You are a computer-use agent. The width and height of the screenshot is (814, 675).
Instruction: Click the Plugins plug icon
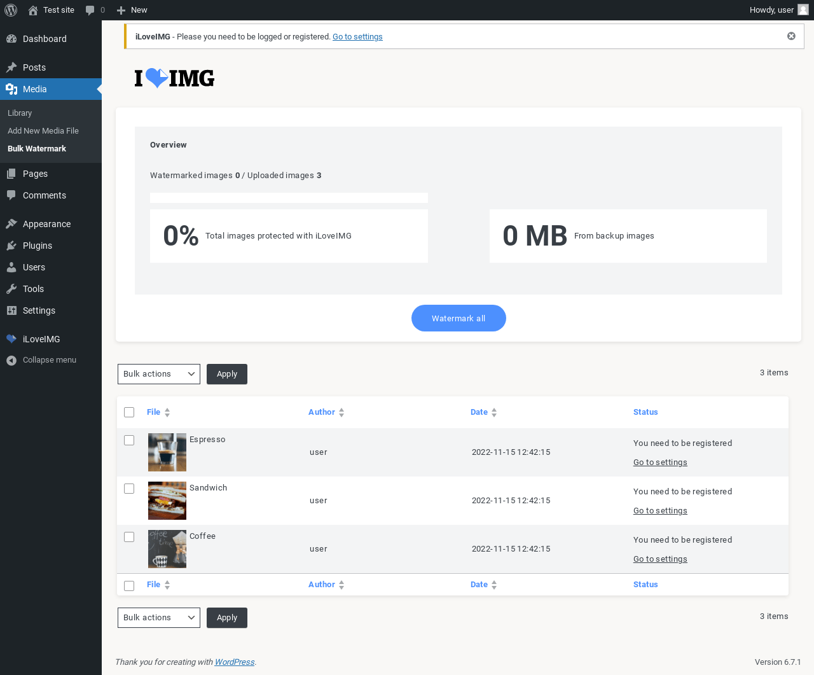click(x=11, y=246)
